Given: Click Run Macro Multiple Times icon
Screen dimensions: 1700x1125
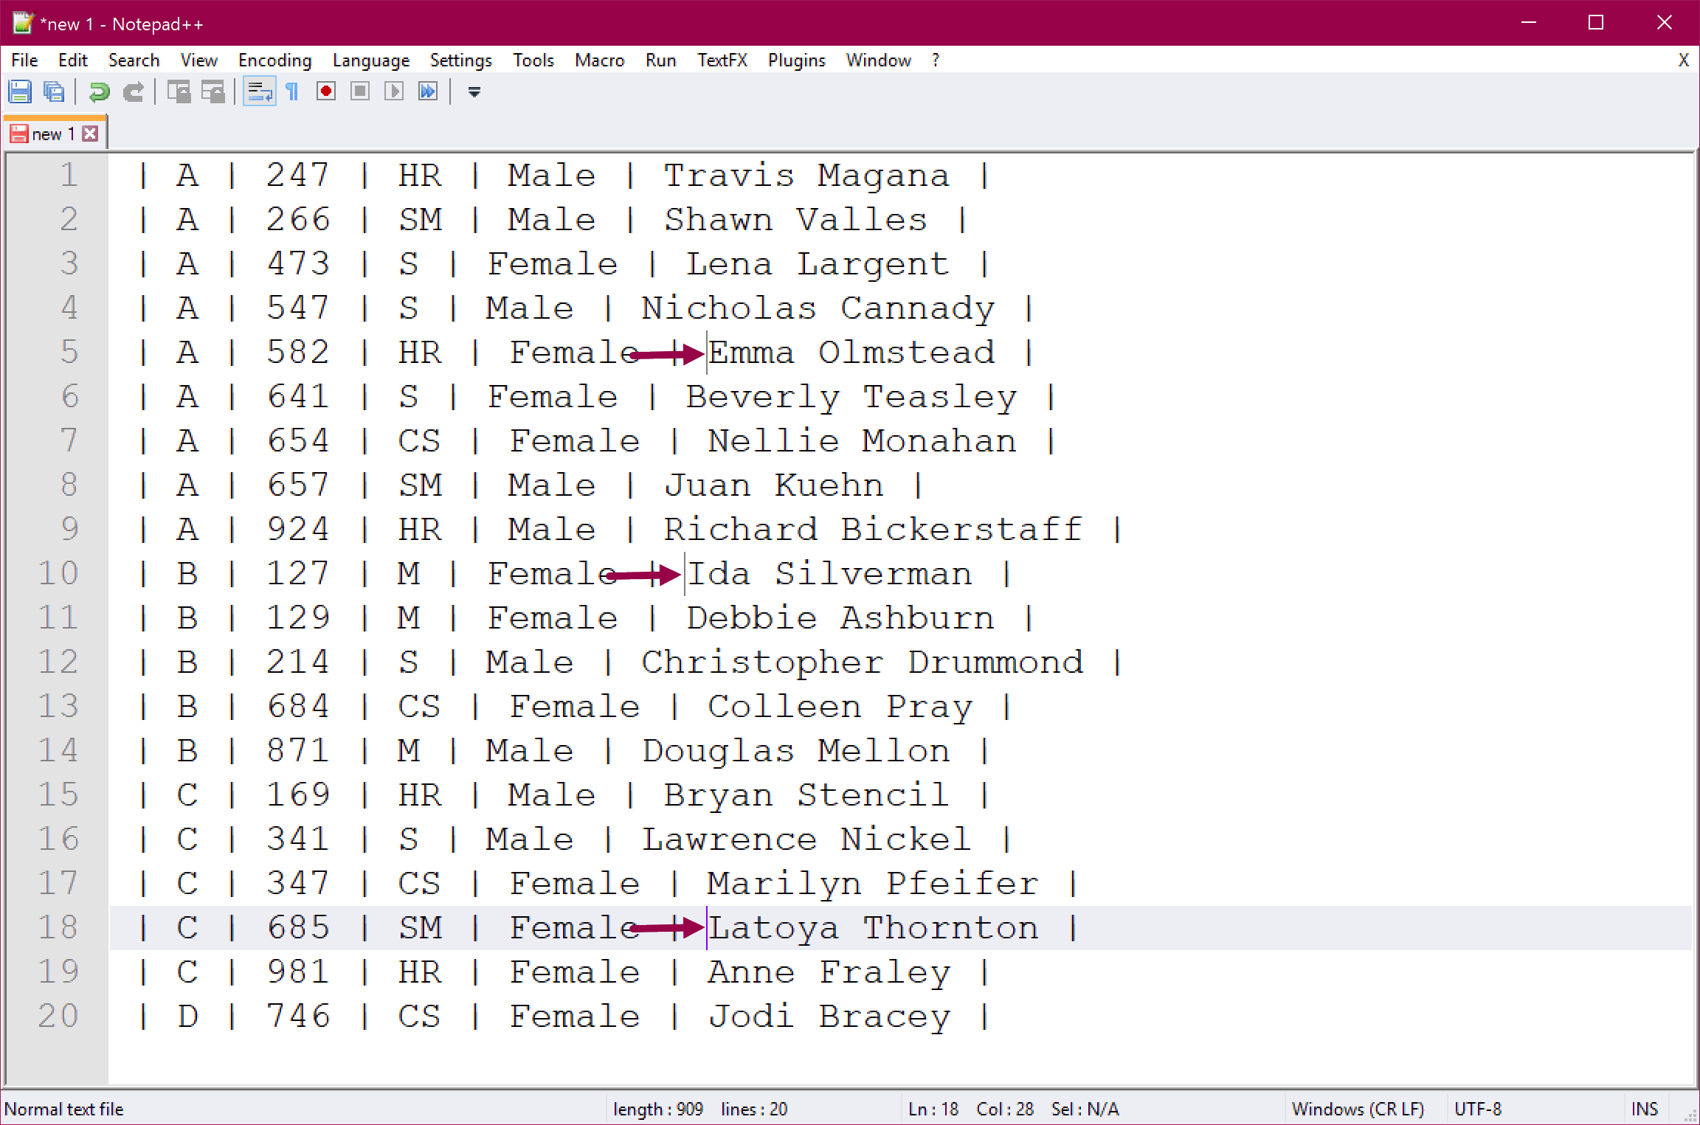Looking at the screenshot, I should (x=428, y=91).
